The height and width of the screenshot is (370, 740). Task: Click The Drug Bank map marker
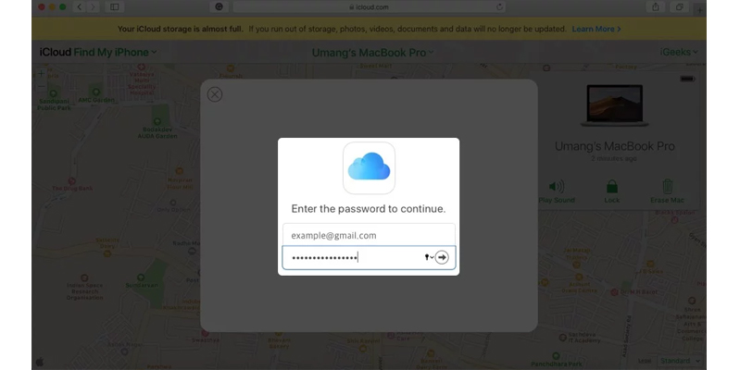click(71, 181)
